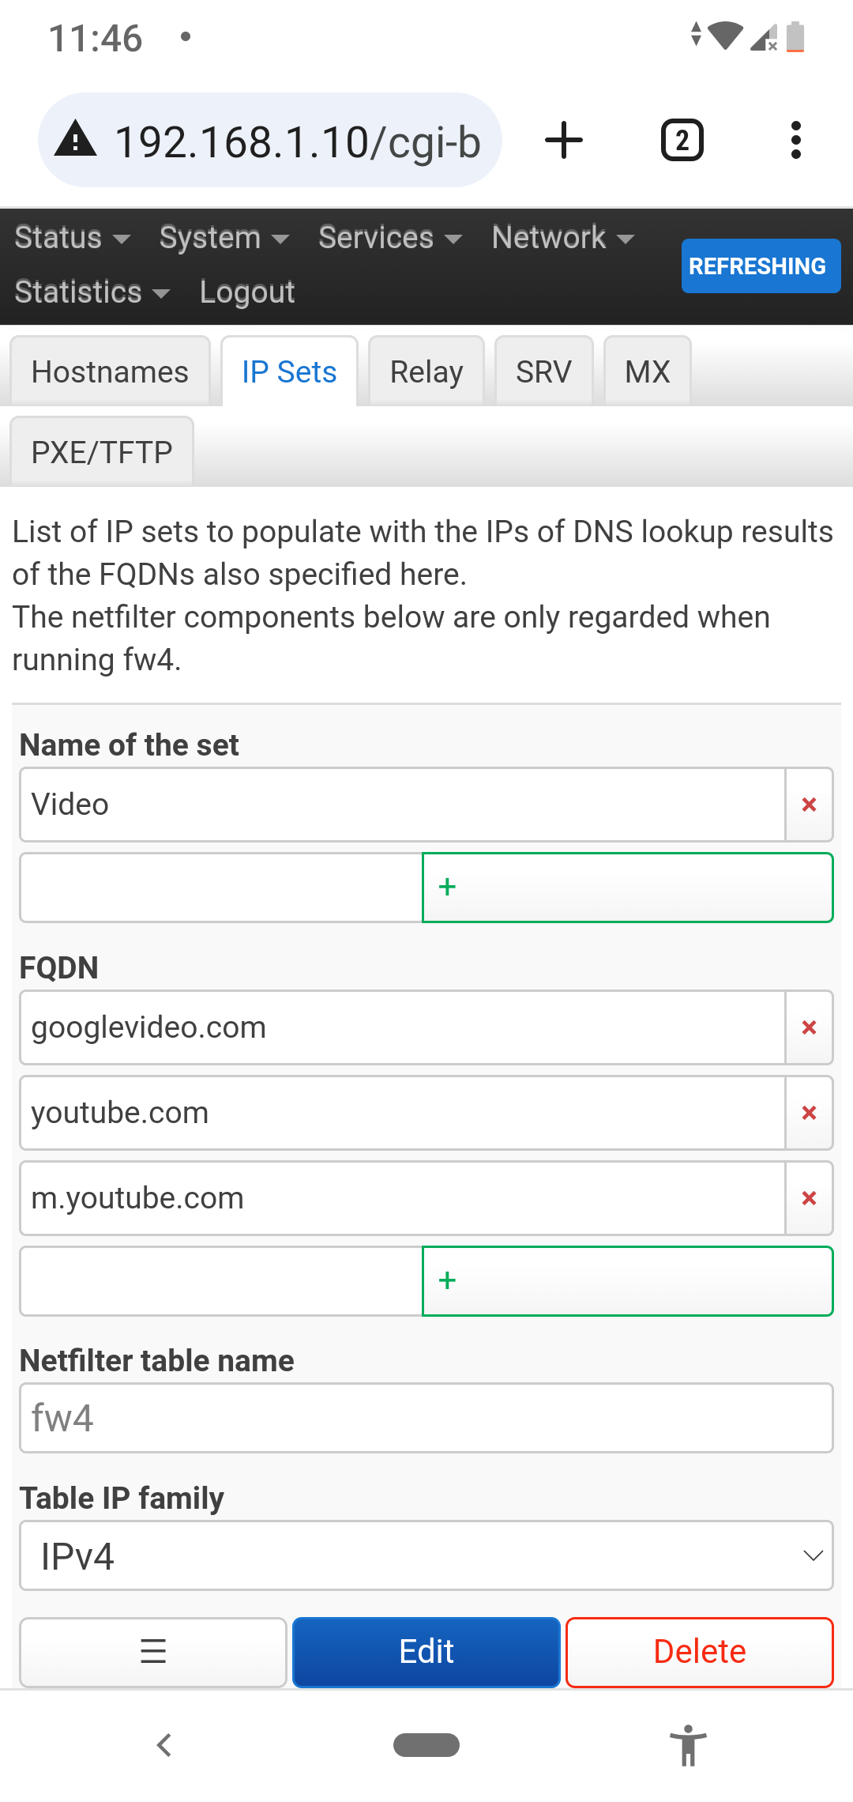This screenshot has width=853, height=1802.
Task: Add new set name with plus button
Action: tap(628, 888)
